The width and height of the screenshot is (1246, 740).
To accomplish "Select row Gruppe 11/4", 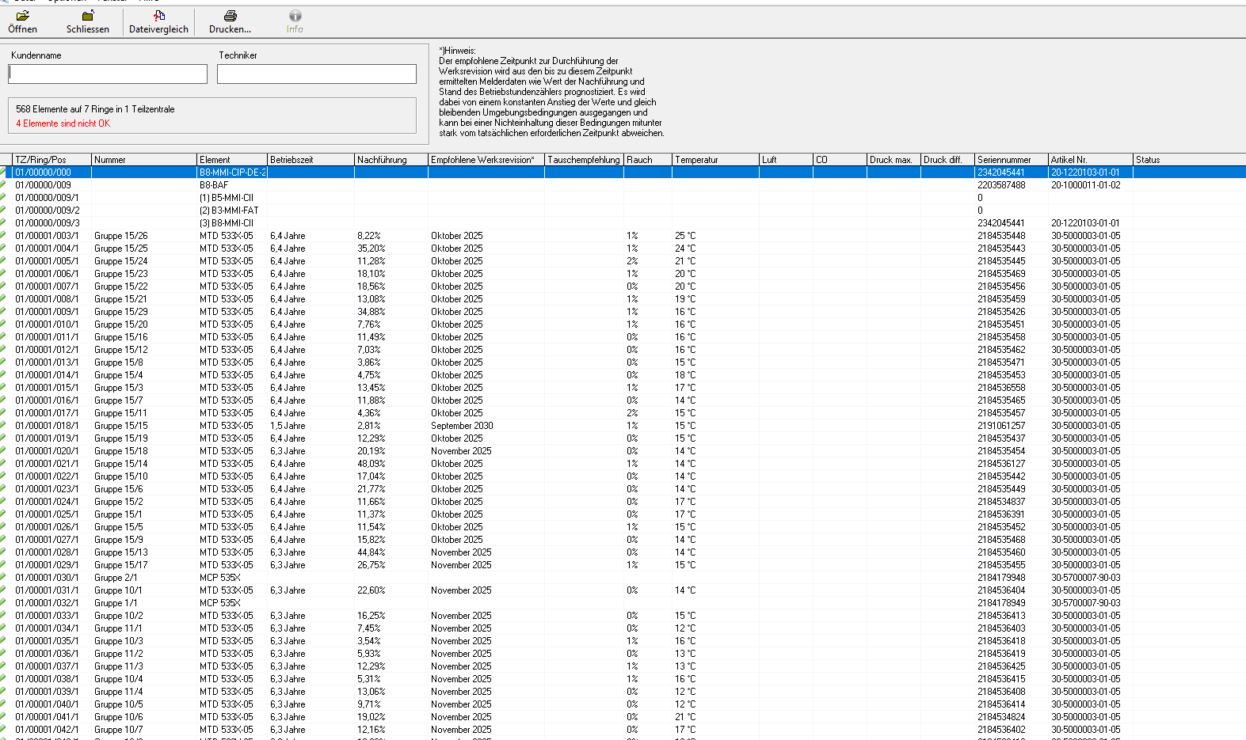I will click(623, 692).
